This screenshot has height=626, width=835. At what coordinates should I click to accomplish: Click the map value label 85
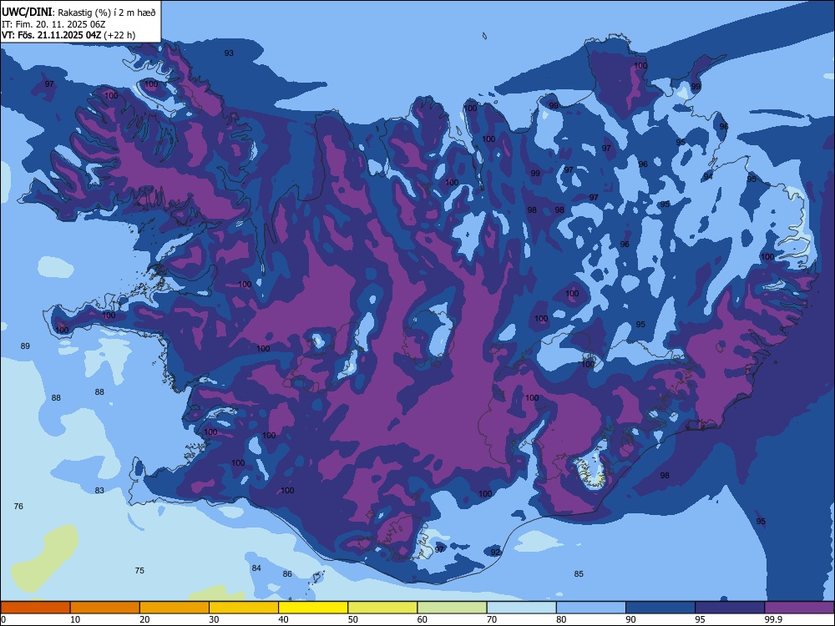coord(579,574)
